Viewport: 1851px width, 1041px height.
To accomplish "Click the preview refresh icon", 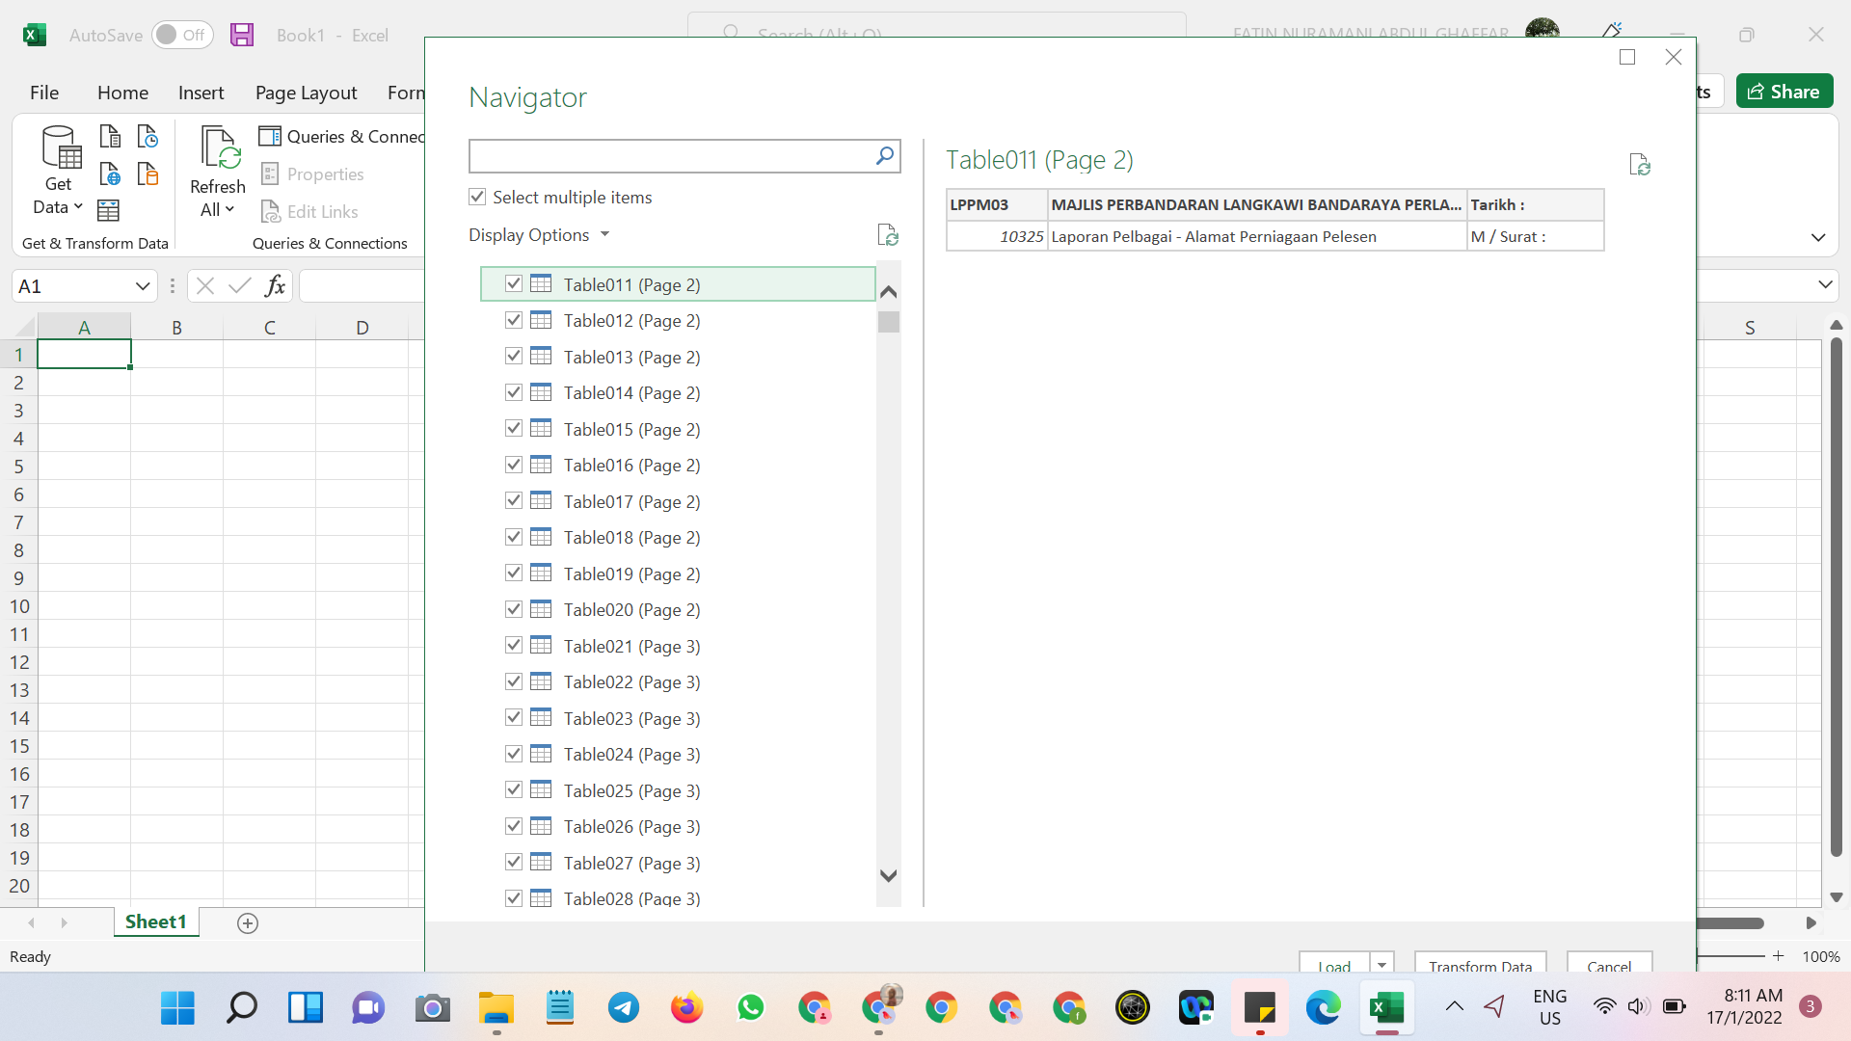I will click(x=1639, y=165).
